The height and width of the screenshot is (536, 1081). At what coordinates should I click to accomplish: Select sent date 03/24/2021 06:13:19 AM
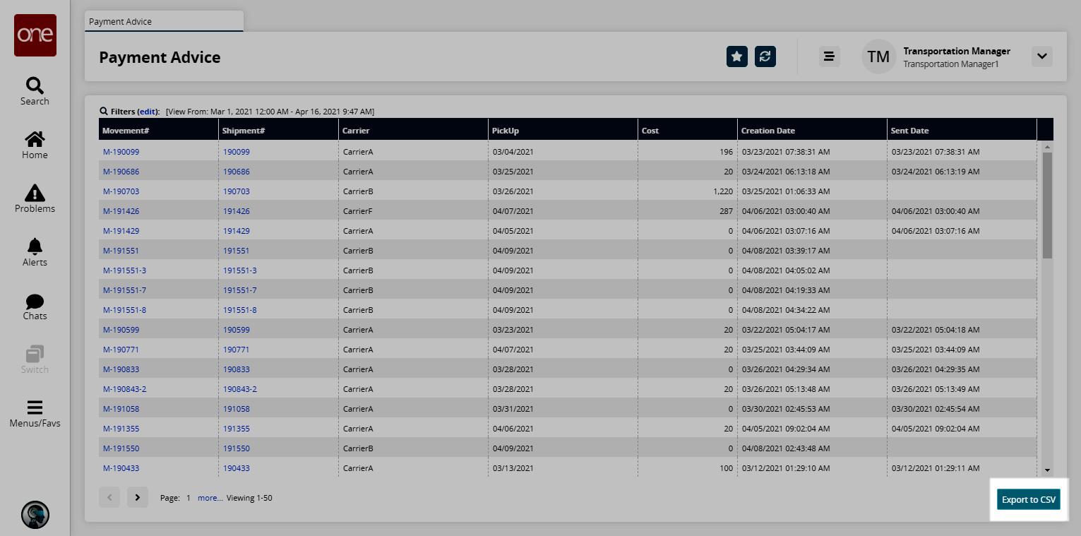tap(936, 172)
